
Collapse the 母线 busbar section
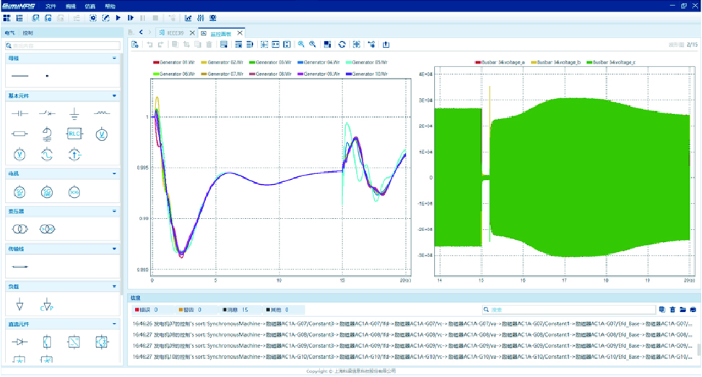(114, 58)
